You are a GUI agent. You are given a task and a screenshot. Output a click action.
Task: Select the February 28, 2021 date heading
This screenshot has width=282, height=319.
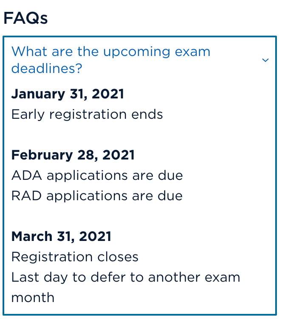coord(73,155)
